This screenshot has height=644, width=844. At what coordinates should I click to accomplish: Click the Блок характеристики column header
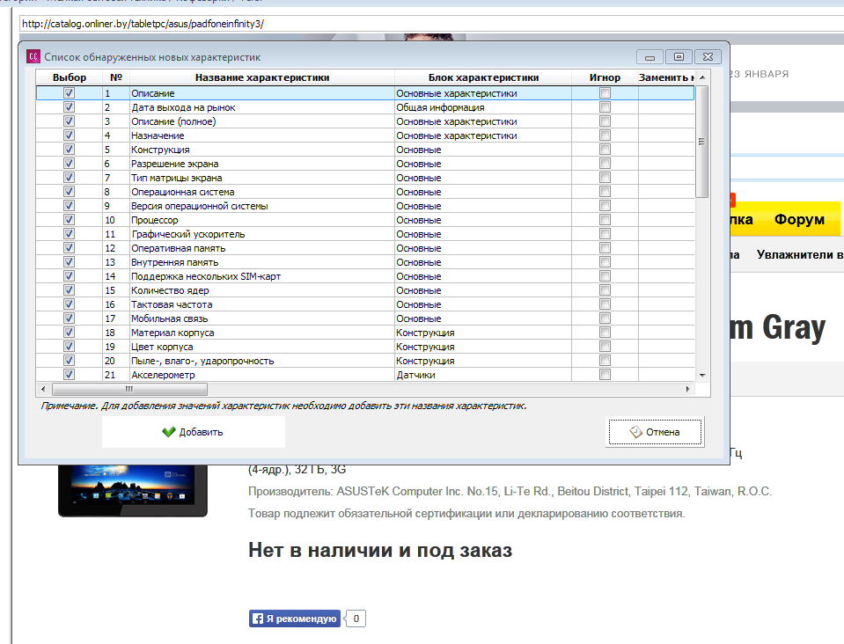click(x=483, y=77)
